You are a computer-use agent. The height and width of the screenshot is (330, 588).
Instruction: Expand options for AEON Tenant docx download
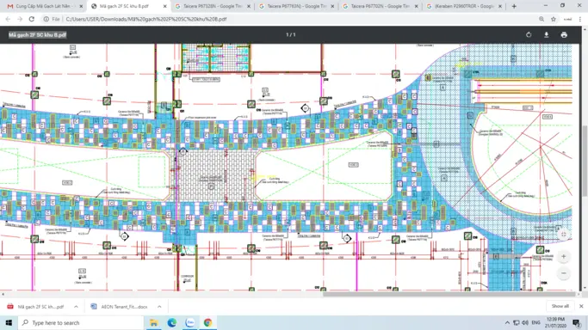(159, 307)
